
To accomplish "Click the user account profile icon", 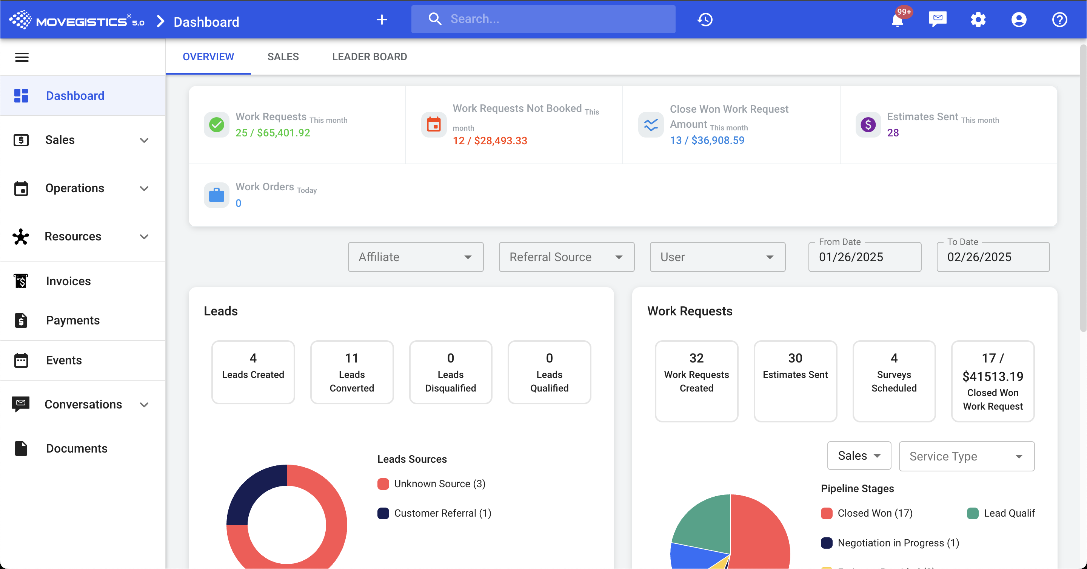I will (1019, 19).
